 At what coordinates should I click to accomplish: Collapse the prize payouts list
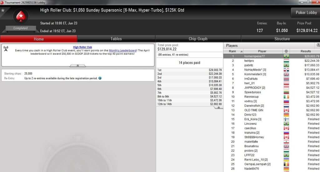pos(218,108)
